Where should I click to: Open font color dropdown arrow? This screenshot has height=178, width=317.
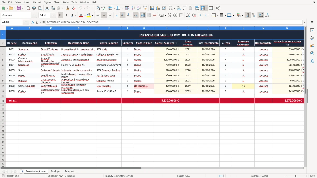pyautogui.click(x=85, y=15)
